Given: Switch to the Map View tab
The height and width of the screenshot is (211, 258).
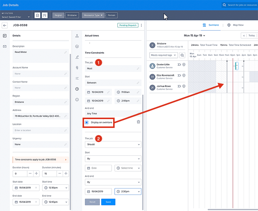Looking at the screenshot, I should (x=235, y=25).
